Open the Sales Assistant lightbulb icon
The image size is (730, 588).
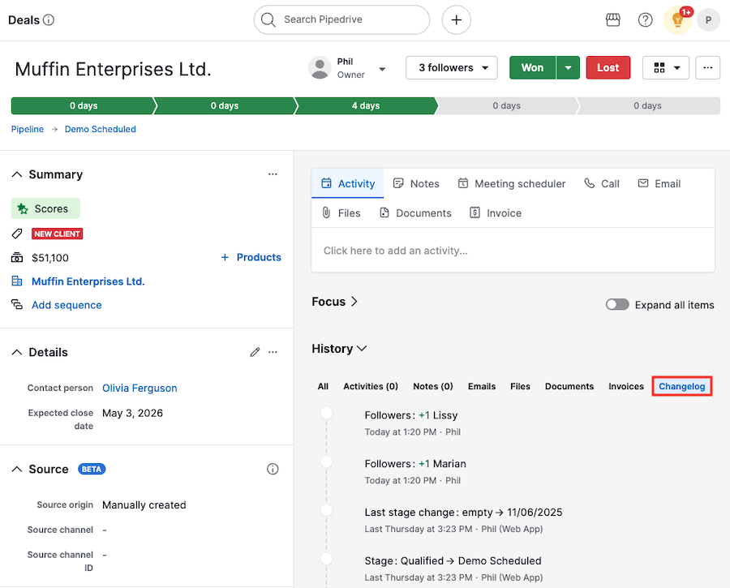pyautogui.click(x=677, y=20)
